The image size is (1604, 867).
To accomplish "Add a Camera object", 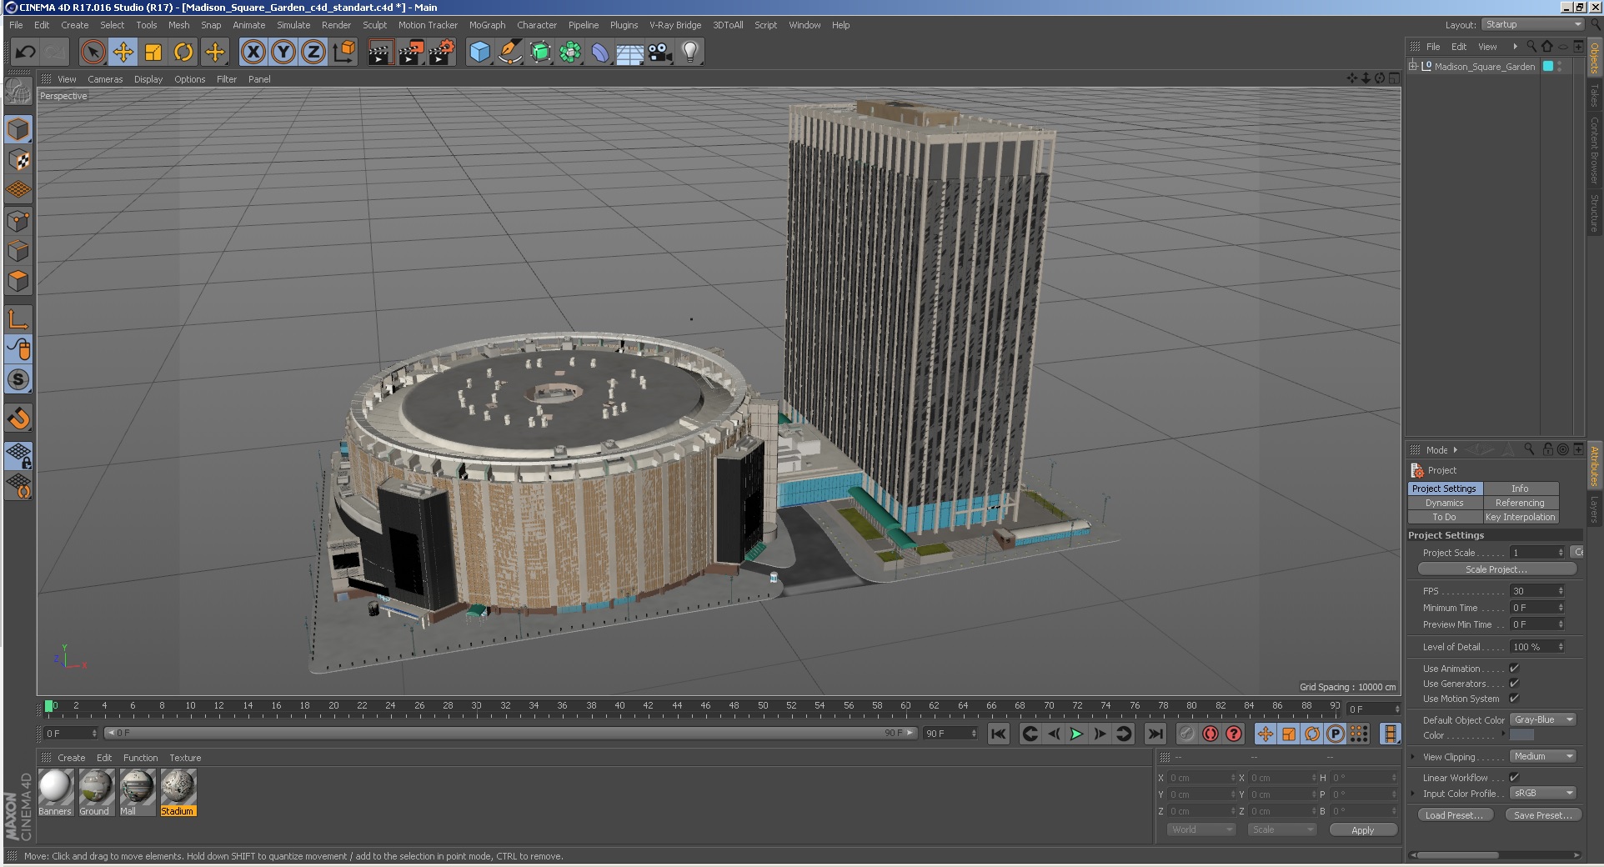I will [x=660, y=53].
